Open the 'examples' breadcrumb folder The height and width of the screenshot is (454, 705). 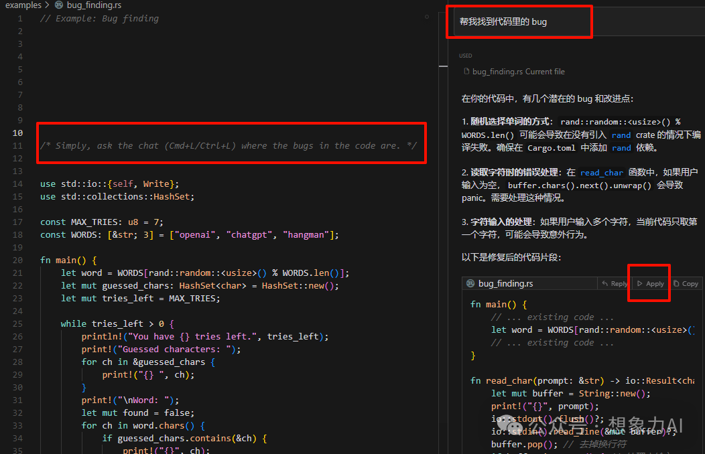point(23,5)
